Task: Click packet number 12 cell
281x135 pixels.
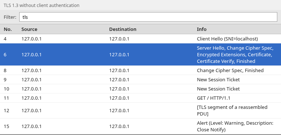Action: click(x=6, y=110)
